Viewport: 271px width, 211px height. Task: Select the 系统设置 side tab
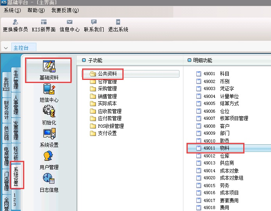point(16,177)
